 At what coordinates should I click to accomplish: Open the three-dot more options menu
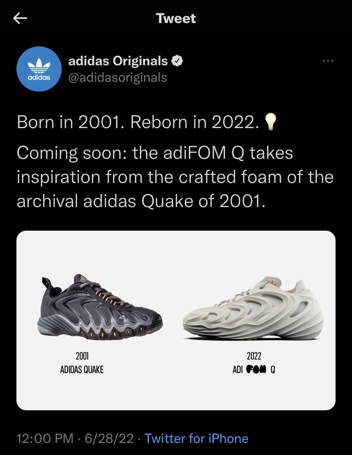(328, 61)
